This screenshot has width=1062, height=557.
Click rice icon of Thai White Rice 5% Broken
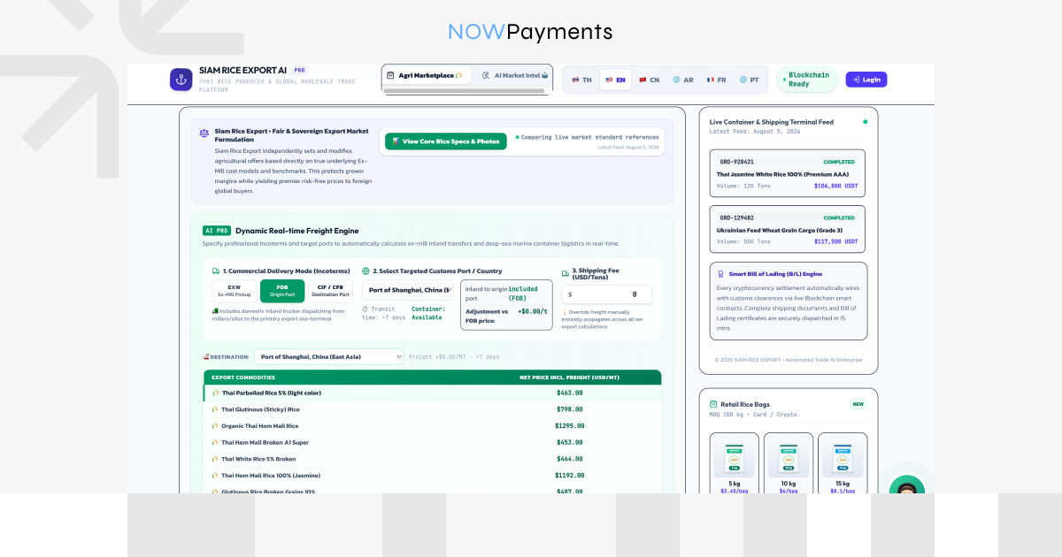215,459
